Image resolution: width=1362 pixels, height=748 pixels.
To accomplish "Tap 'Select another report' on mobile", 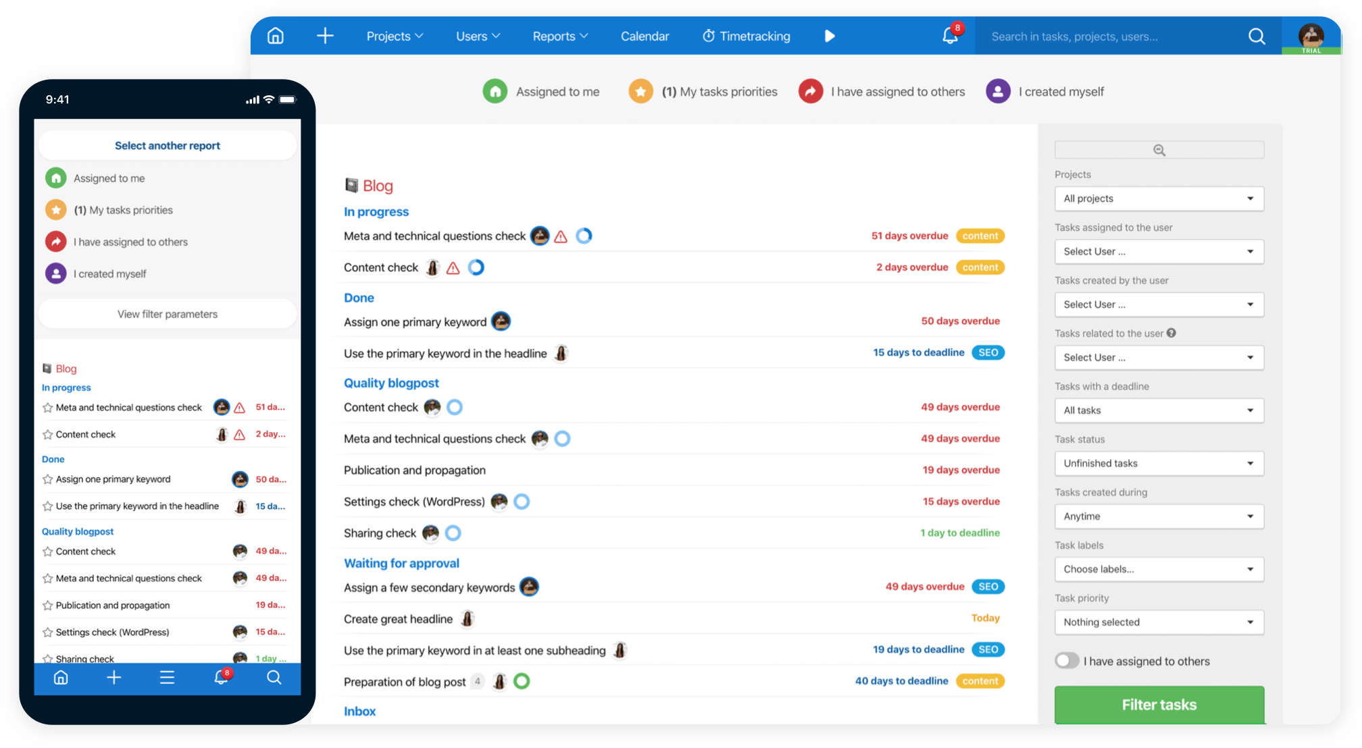I will (167, 145).
